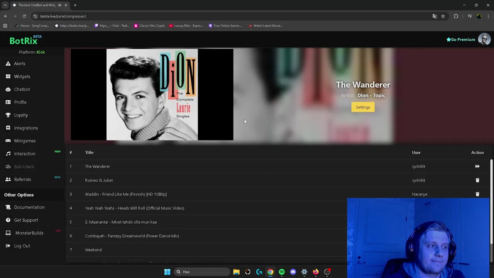This screenshot has width=494, height=278.
Task: Reload the page
Action: click(x=24, y=16)
